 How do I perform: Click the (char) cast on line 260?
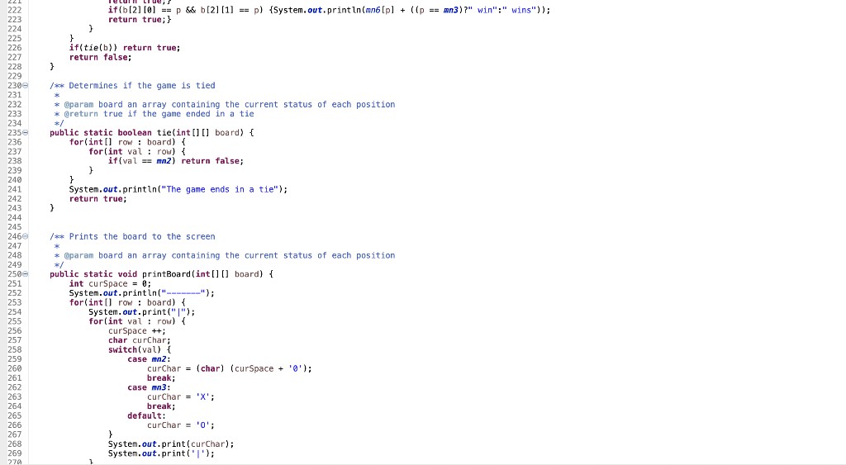click(211, 369)
